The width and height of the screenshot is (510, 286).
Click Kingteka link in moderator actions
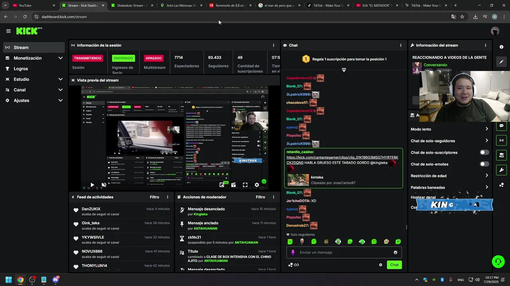tap(200, 214)
